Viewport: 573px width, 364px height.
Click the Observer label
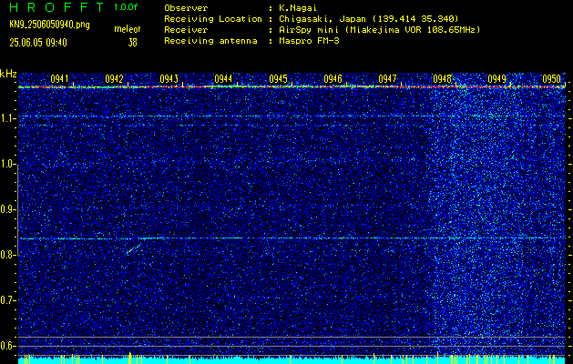click(x=186, y=8)
